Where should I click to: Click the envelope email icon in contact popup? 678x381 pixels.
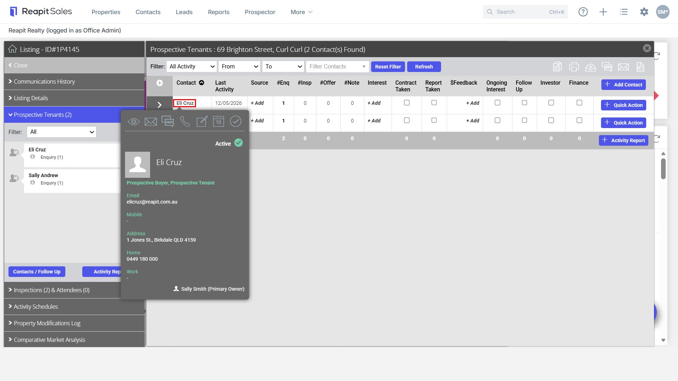(151, 122)
